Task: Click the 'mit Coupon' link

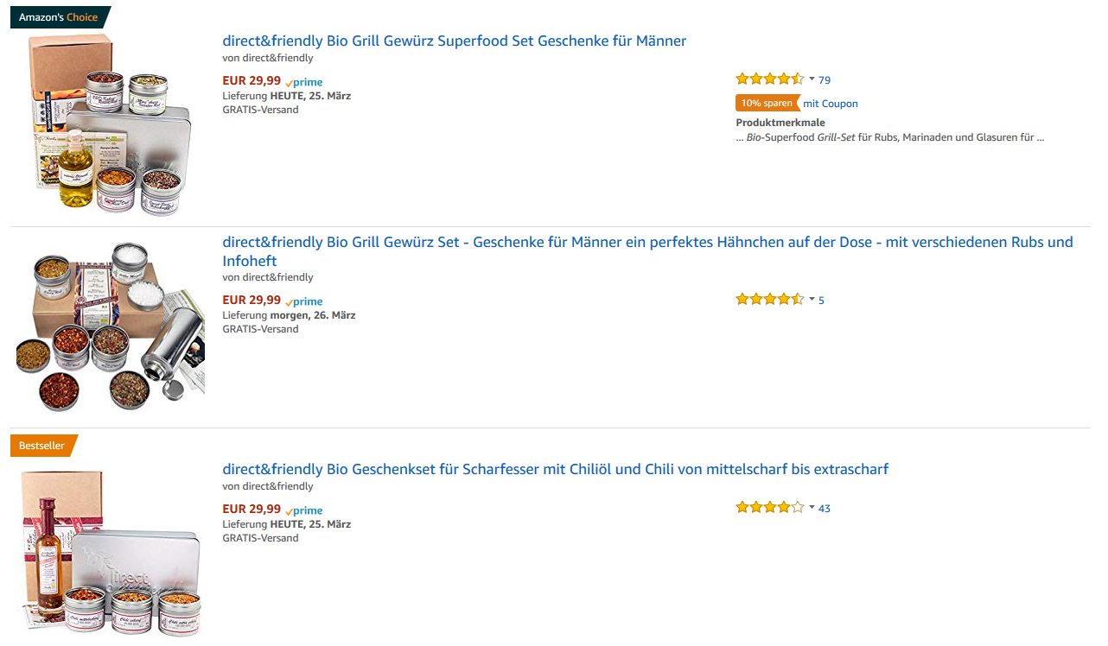Action: pyautogui.click(x=831, y=104)
